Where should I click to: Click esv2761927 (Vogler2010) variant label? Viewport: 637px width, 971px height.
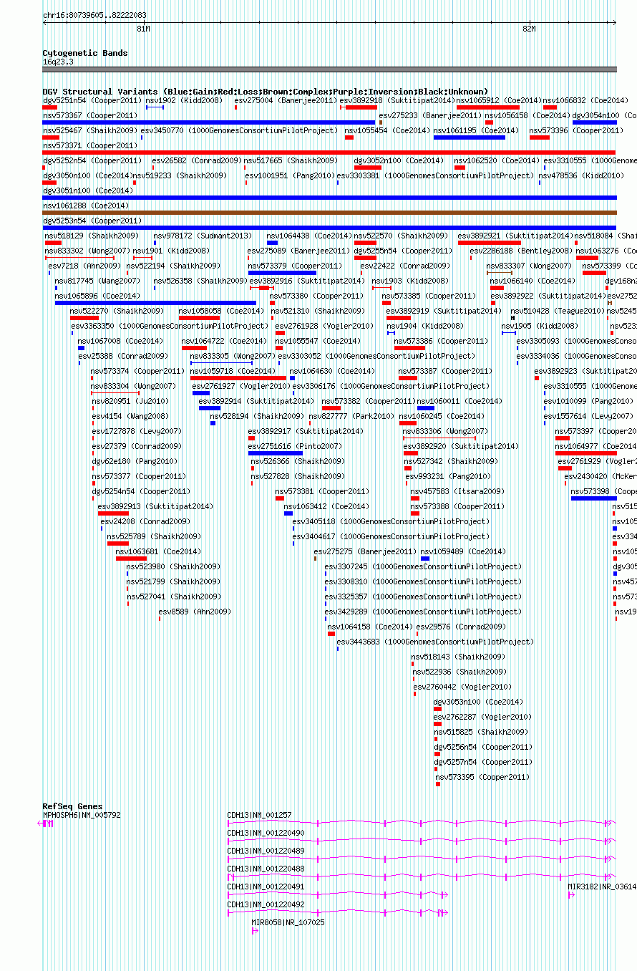point(242,386)
